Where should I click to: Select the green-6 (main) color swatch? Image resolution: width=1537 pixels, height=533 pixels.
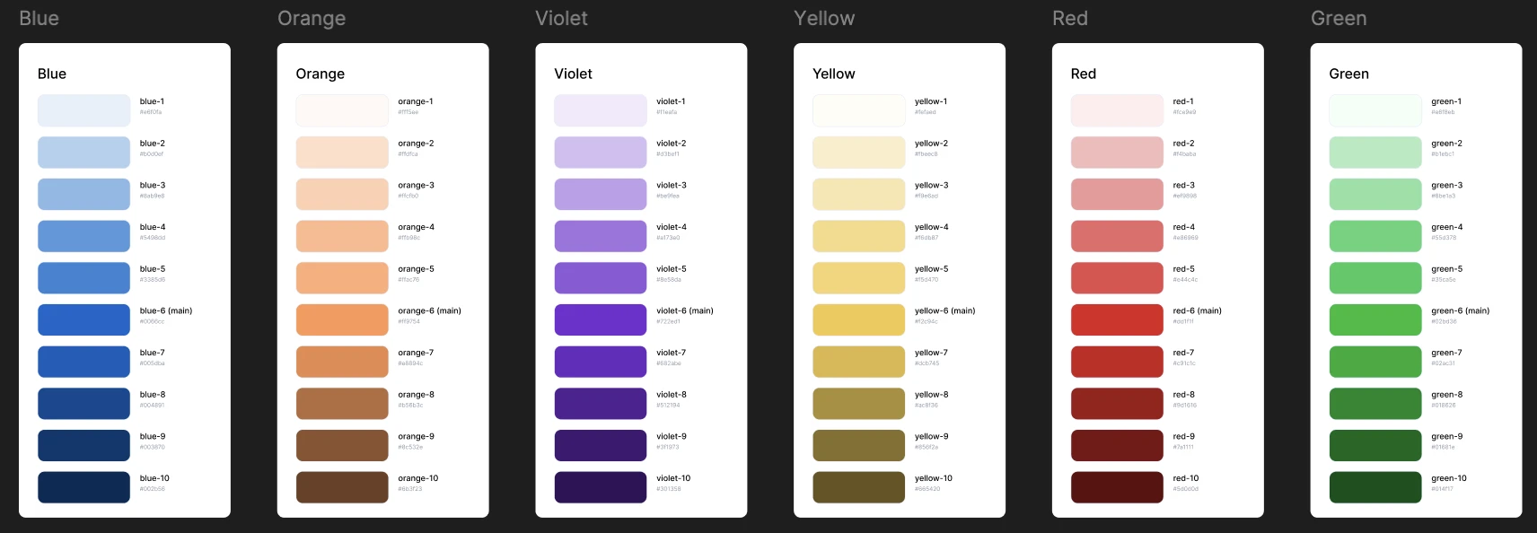(x=1375, y=319)
